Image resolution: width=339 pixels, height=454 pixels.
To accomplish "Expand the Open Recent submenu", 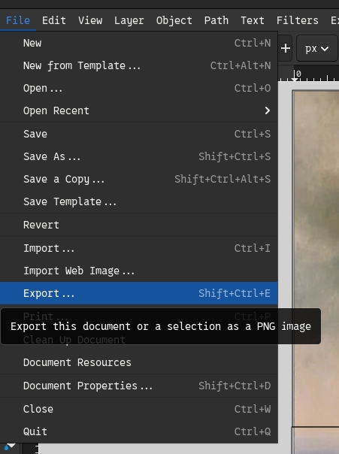I will click(138, 111).
